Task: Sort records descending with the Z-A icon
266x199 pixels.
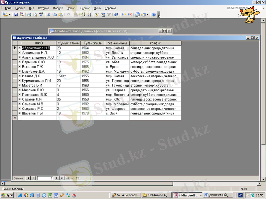Action: [89, 15]
